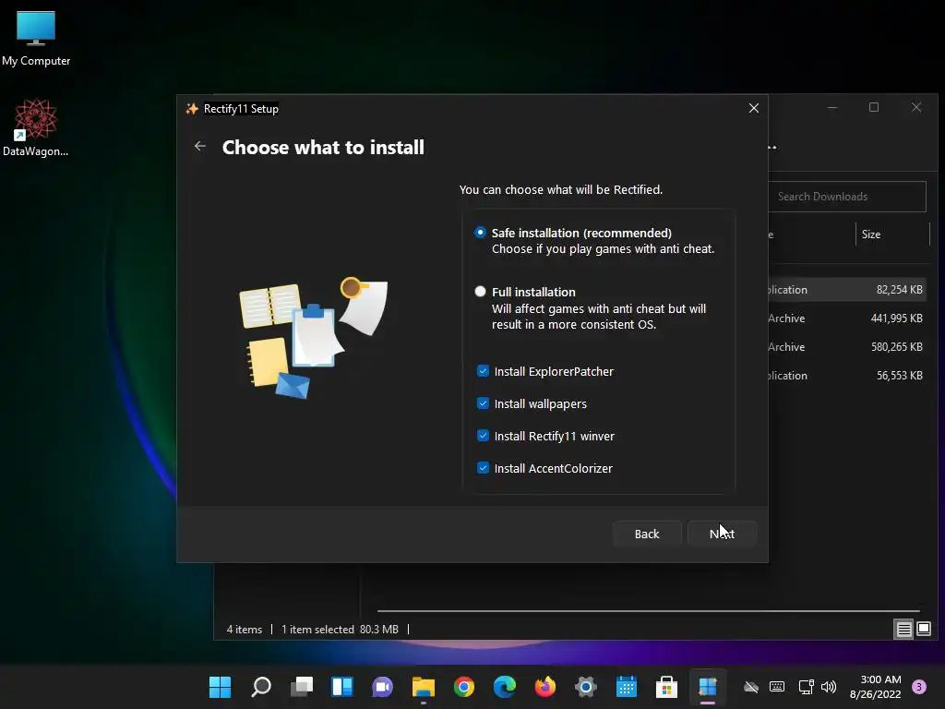The image size is (945, 709).
Task: Select Full installation radio button
Action: click(480, 292)
